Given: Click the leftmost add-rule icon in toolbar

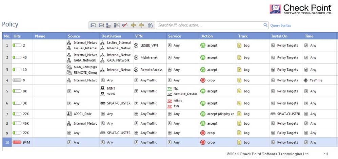Looking at the screenshot, I should tap(93, 25).
